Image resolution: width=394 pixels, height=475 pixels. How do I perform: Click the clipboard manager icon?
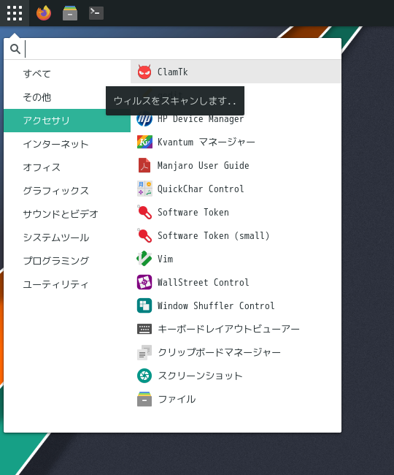(144, 352)
